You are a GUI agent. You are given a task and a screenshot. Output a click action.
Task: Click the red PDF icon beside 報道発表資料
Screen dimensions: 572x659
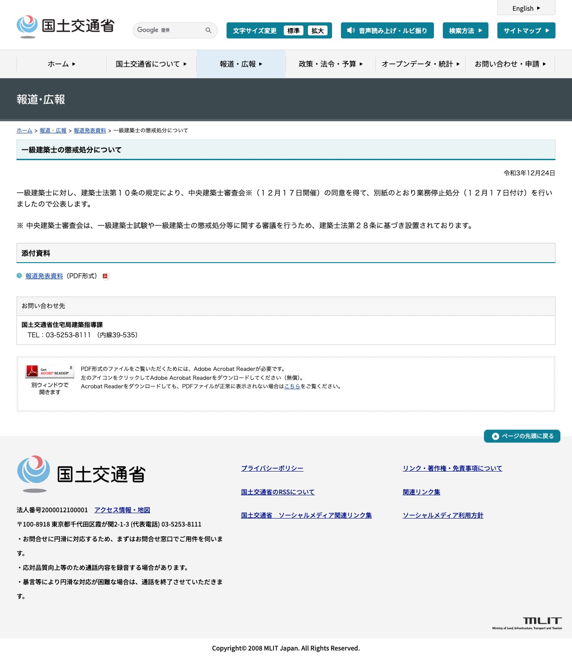pos(105,276)
